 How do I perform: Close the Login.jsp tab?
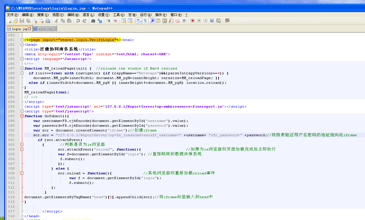click(x=30, y=29)
